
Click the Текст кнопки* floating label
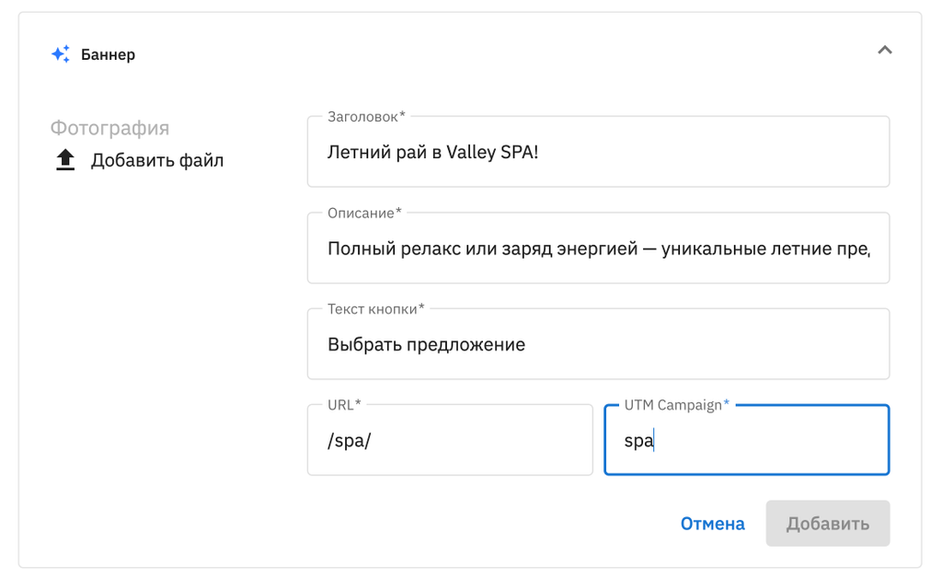[x=376, y=308]
